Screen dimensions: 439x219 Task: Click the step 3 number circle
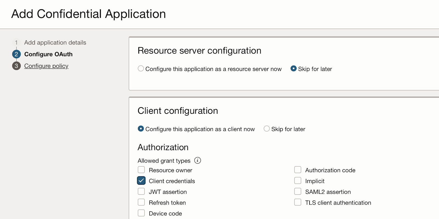[x=16, y=66]
